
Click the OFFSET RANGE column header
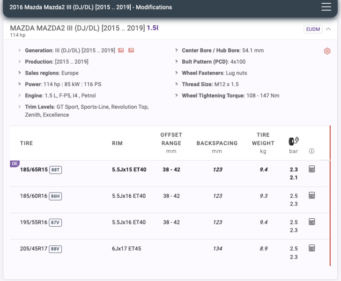[x=171, y=139]
